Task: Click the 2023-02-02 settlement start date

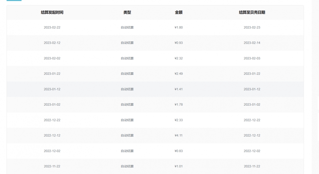Action: (x=52, y=58)
